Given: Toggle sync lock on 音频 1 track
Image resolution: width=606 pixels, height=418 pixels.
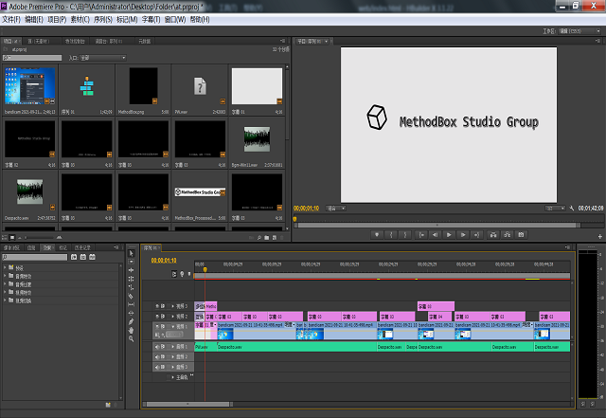Looking at the screenshot, I should tap(163, 346).
